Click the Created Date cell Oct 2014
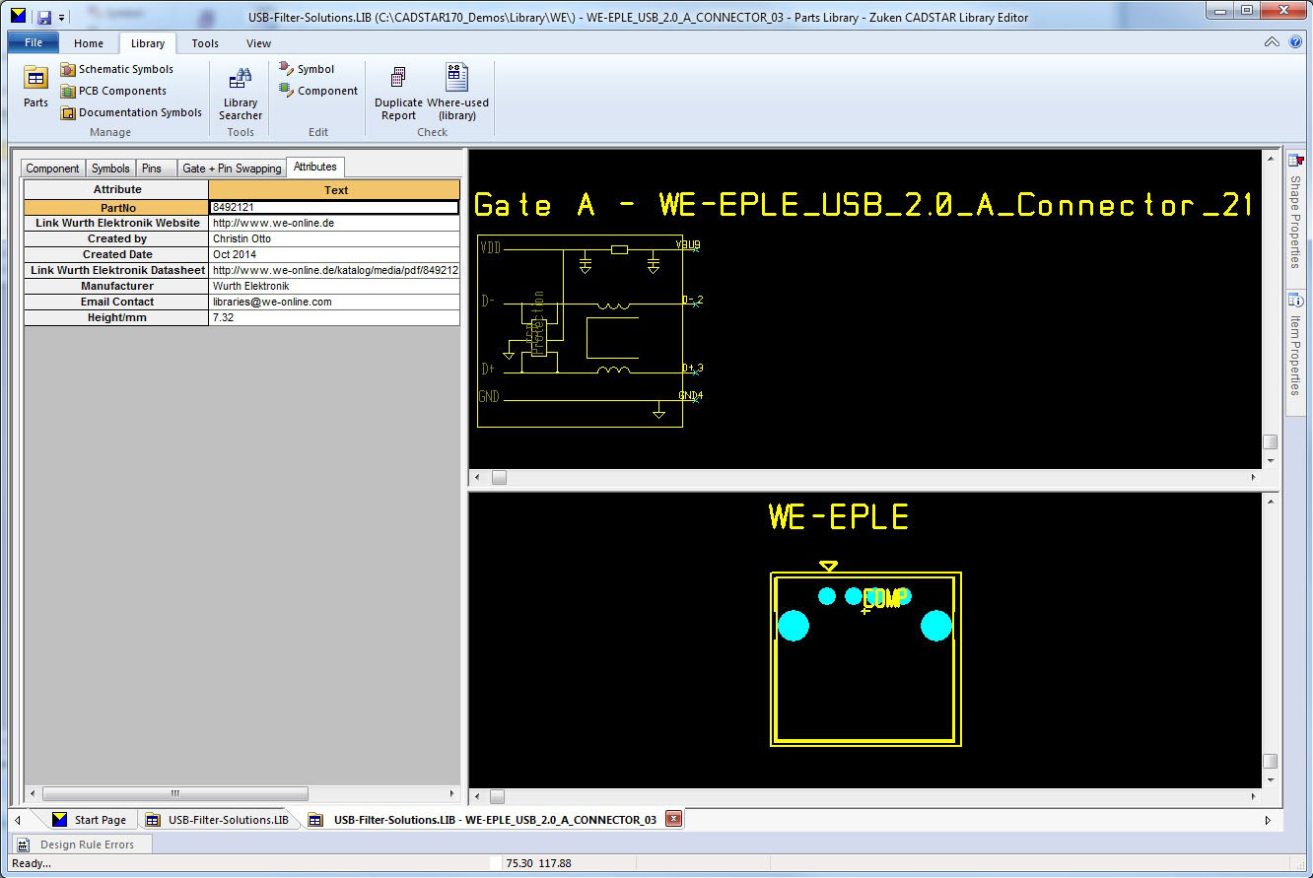The width and height of the screenshot is (1313, 878). [334, 254]
